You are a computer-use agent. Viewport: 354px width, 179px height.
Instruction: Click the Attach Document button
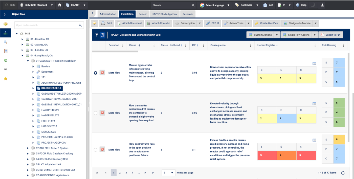tap(129, 23)
